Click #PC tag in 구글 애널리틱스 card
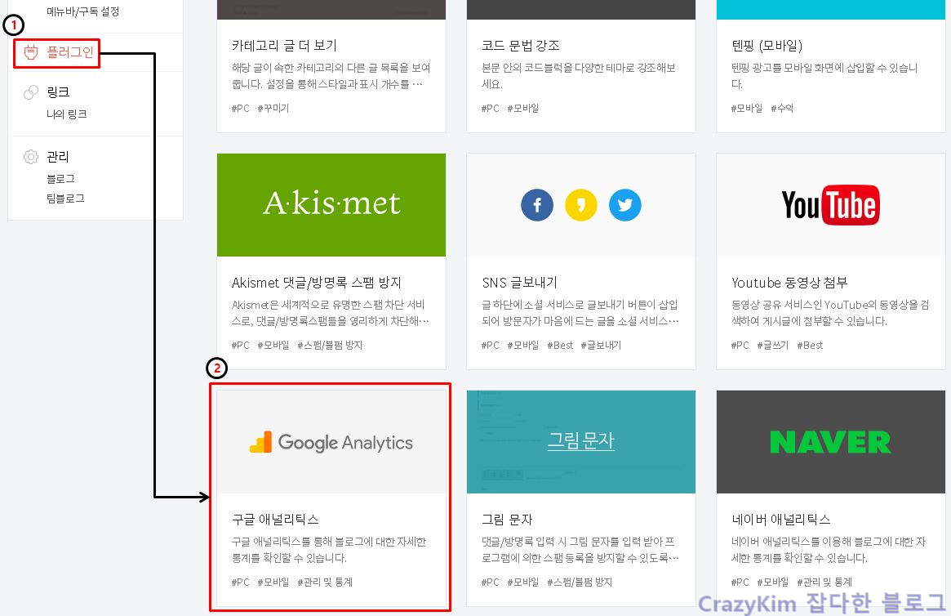Screen dimensions: 951x616 click(x=240, y=582)
